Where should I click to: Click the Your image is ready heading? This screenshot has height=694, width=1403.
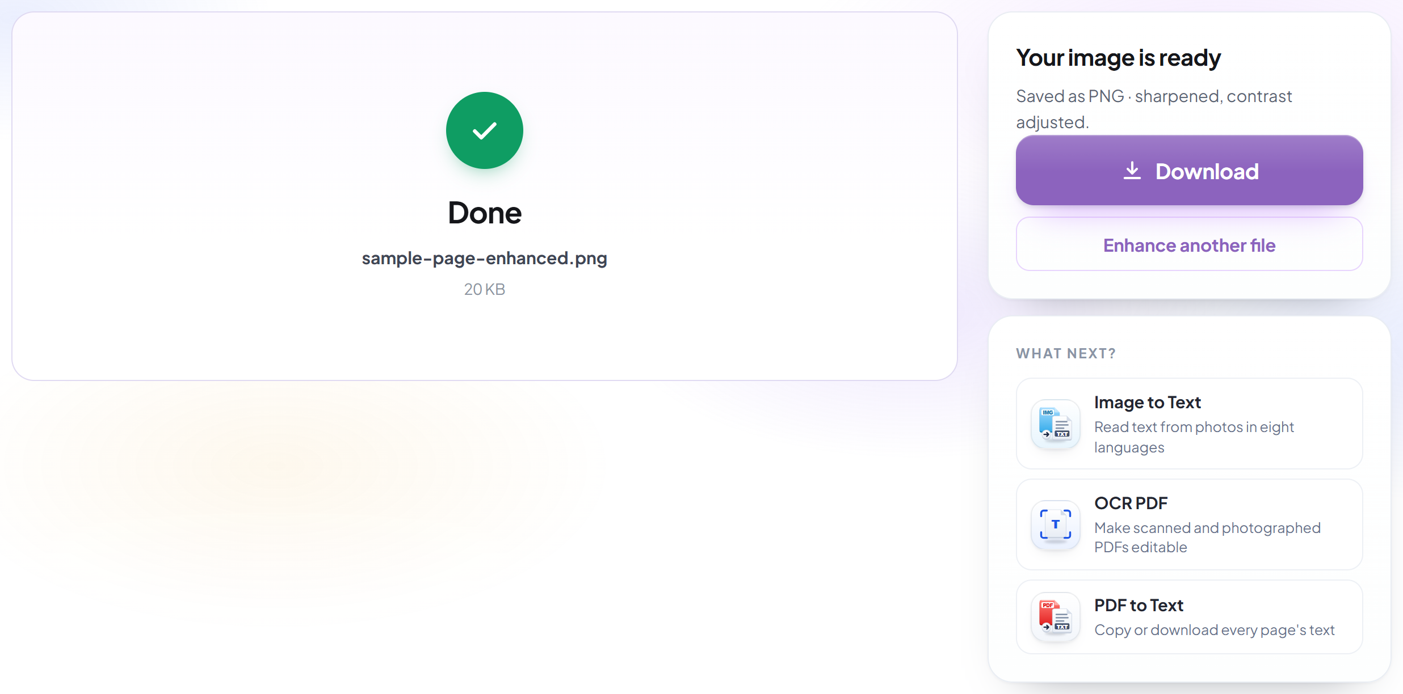pos(1118,58)
